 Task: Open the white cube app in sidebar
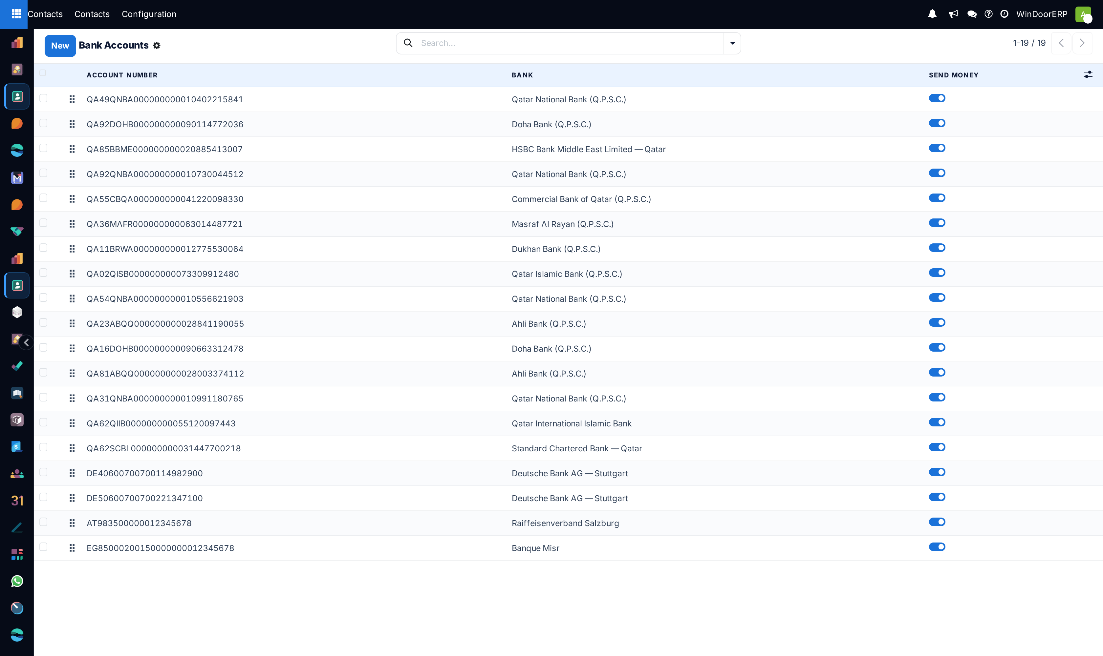[17, 313]
